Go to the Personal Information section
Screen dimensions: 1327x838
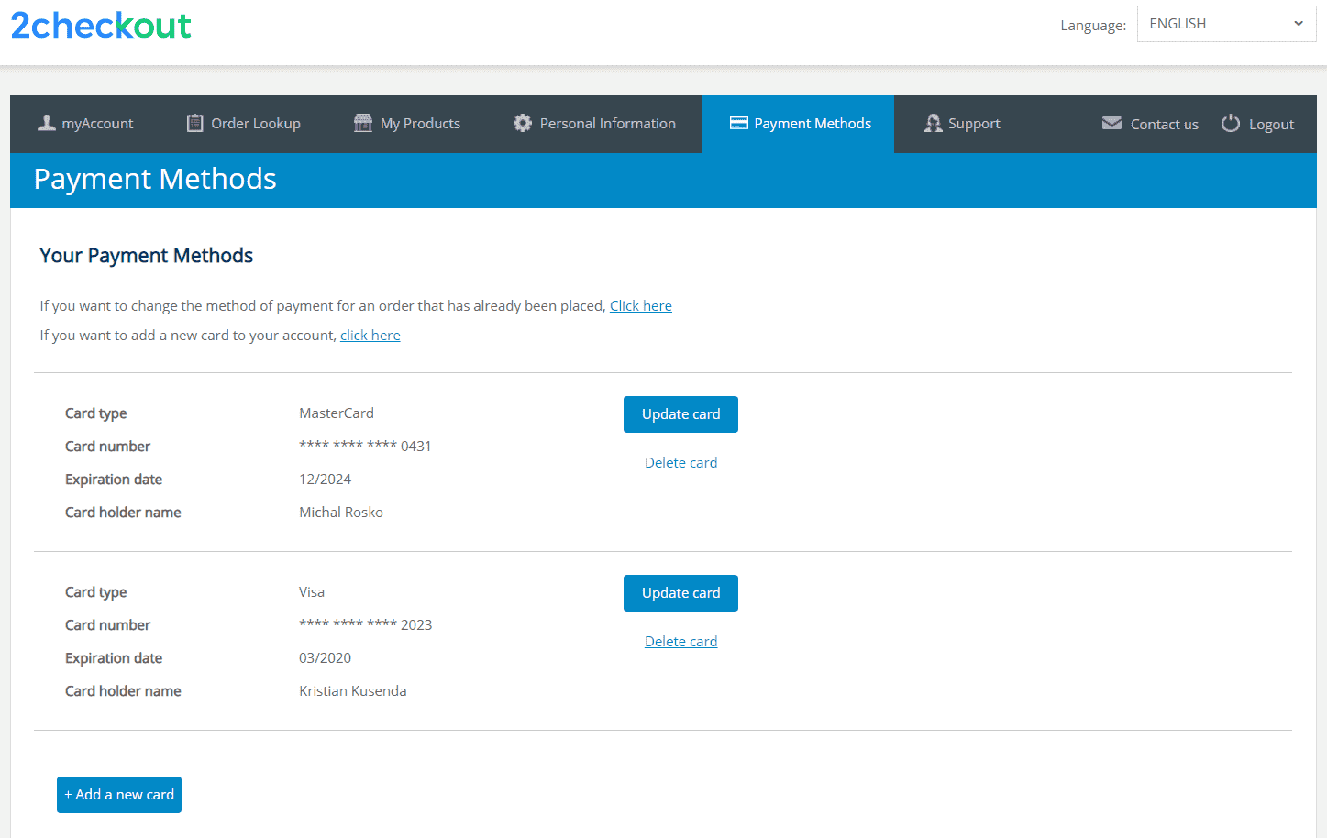pos(607,123)
